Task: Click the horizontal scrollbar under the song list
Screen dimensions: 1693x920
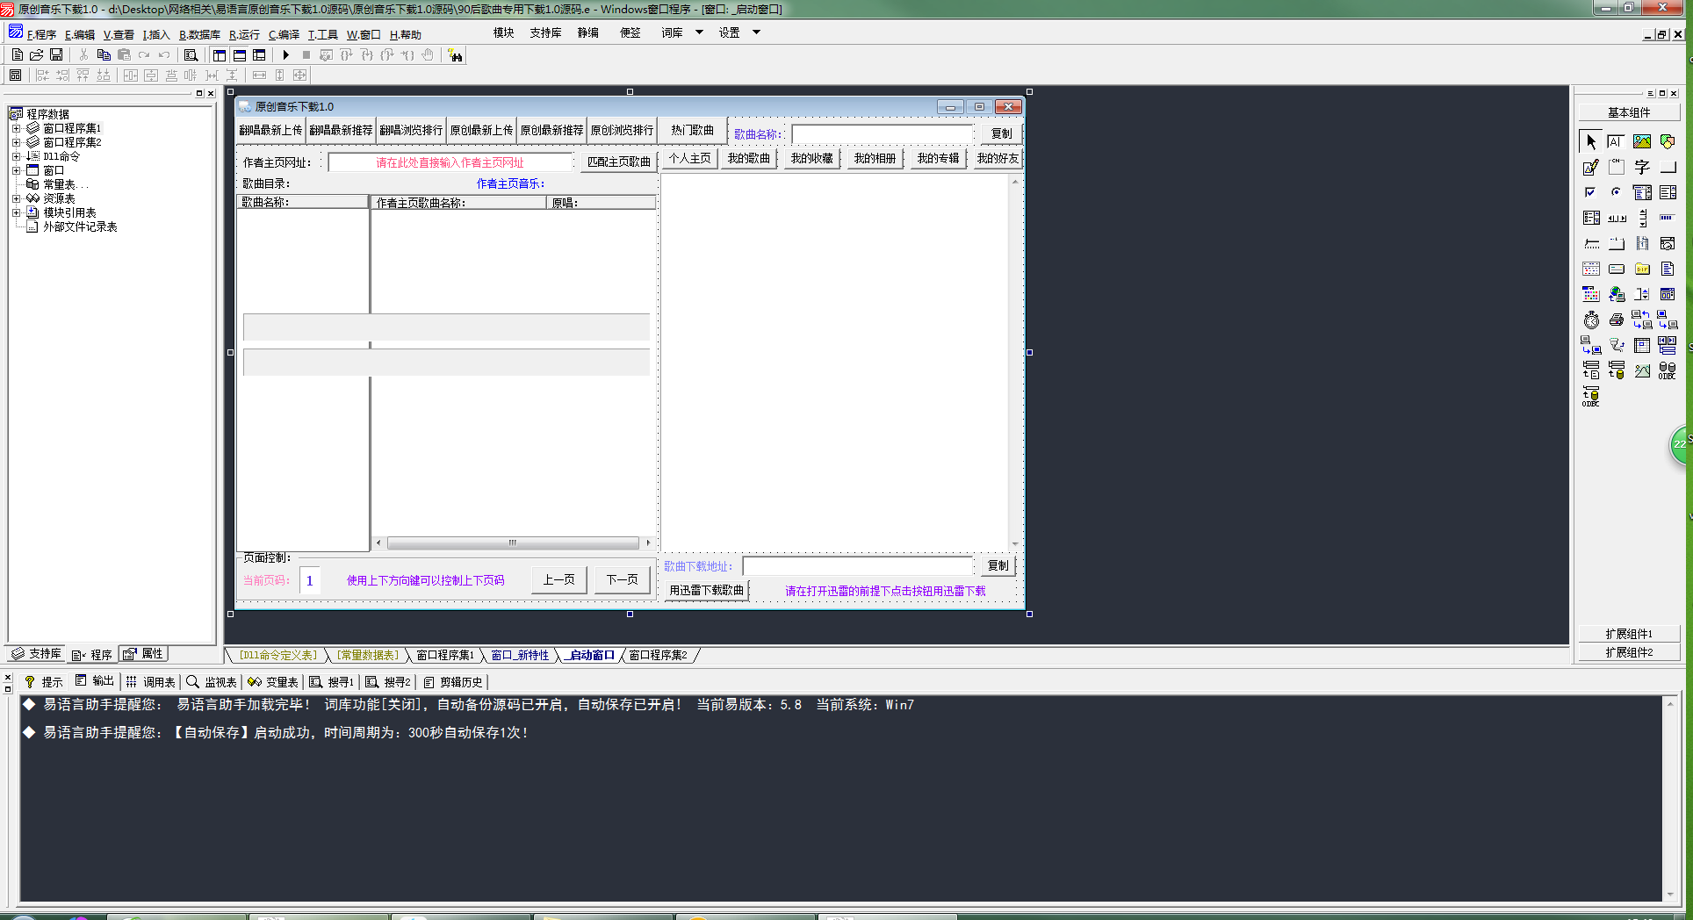Action: 513,543
